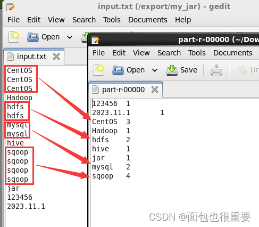
Task: Click the Save label in part-r-00000 toolbar
Action: point(189,70)
